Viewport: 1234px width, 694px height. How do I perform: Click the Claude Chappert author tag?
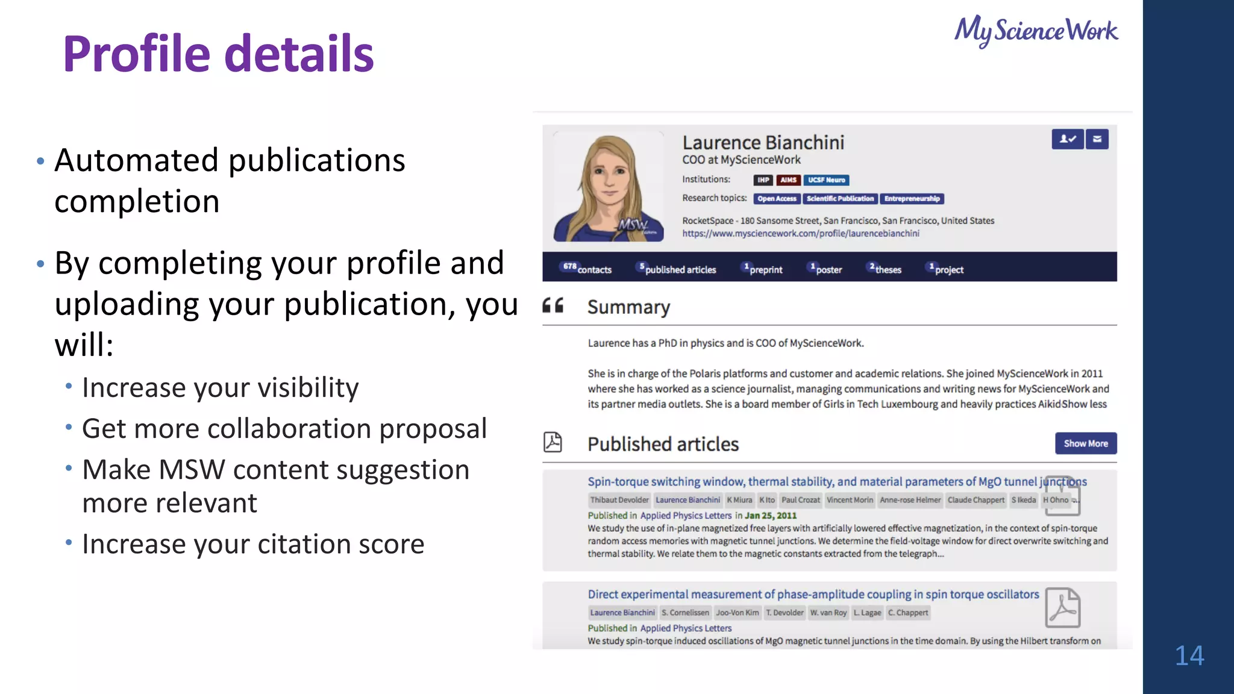[976, 500]
